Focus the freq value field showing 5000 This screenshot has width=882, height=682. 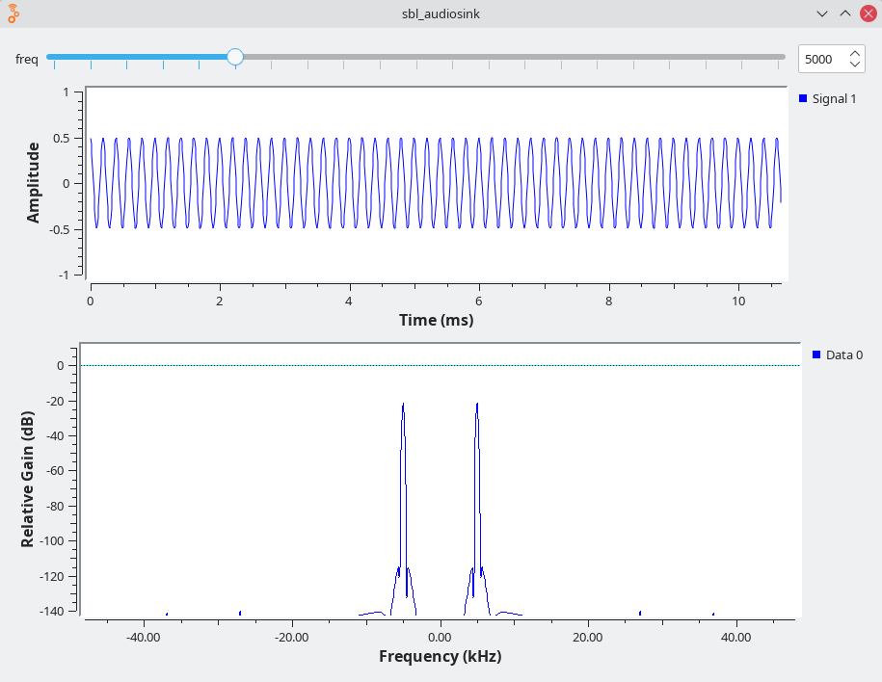821,59
